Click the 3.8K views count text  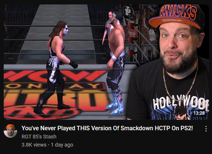[34, 145]
